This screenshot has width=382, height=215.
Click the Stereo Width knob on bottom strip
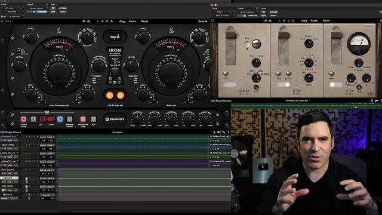188,119
